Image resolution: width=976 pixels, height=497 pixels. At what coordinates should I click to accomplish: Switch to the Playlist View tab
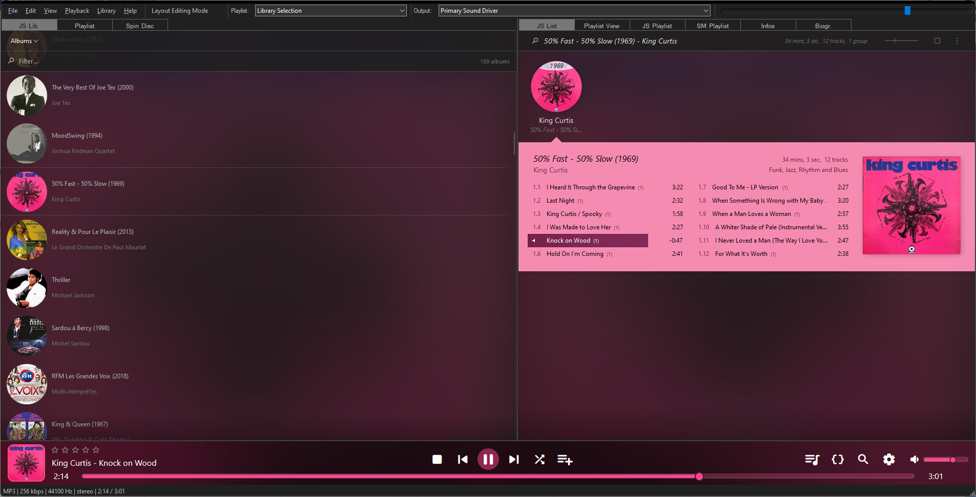coord(601,26)
